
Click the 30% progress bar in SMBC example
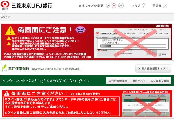tap(146, 110)
